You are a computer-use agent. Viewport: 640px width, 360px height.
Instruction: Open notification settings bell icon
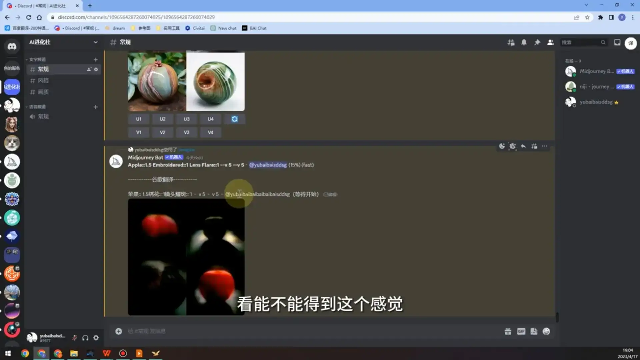(x=524, y=42)
